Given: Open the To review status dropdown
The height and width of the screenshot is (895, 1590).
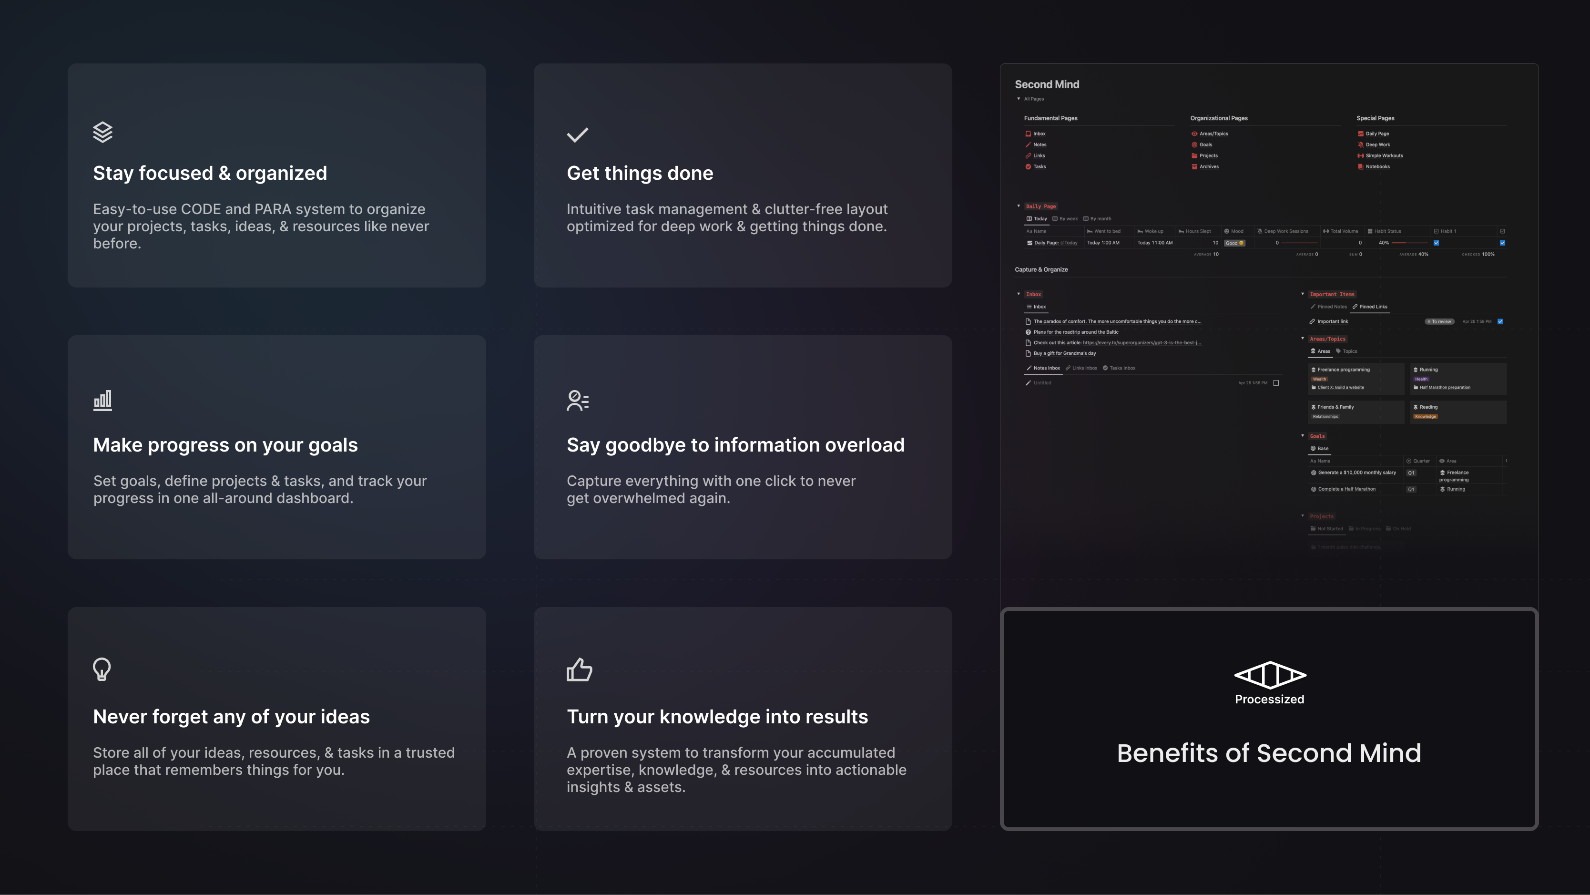Looking at the screenshot, I should pyautogui.click(x=1439, y=322).
